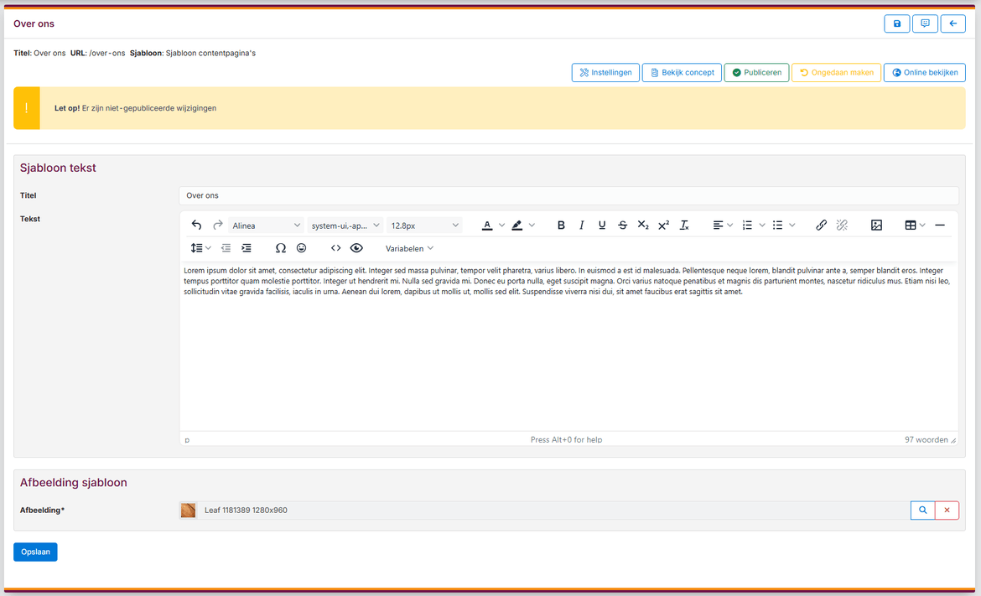Viewport: 981px width, 596px height.
Task: Open the text color picker
Action: (487, 225)
